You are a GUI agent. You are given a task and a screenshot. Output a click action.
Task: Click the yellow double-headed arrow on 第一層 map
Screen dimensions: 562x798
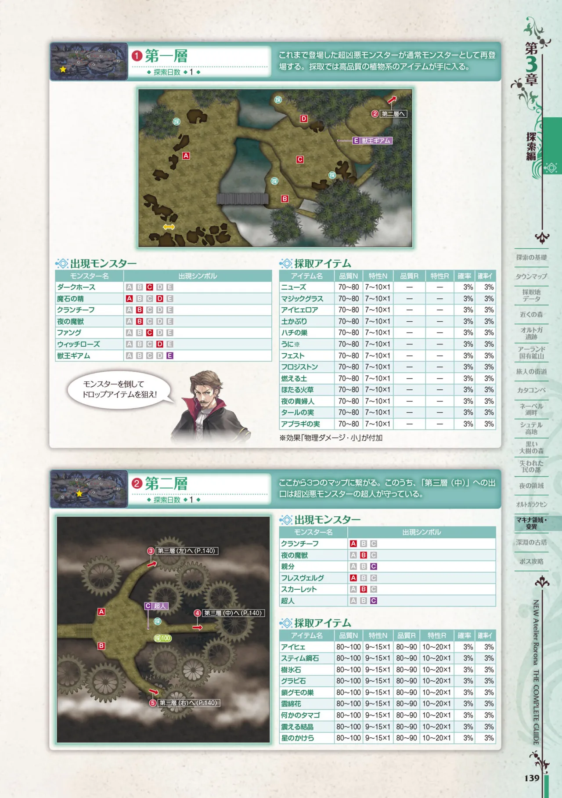point(169,227)
